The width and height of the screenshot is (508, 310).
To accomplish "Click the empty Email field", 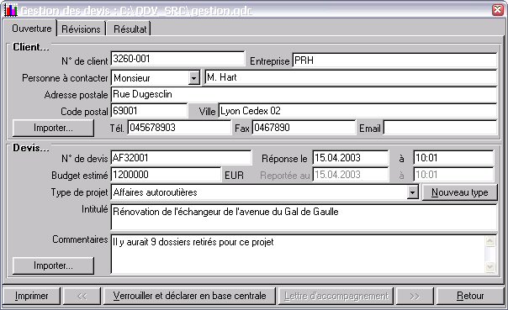I will pos(440,128).
